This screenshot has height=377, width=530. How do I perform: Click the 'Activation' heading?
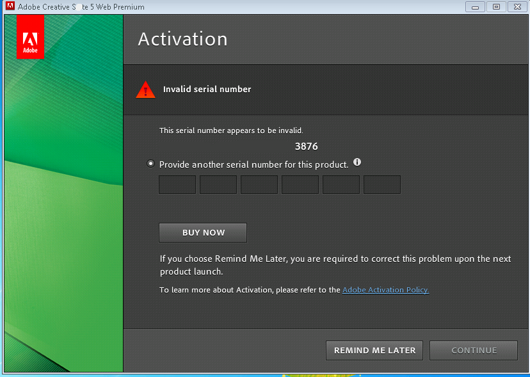click(182, 39)
